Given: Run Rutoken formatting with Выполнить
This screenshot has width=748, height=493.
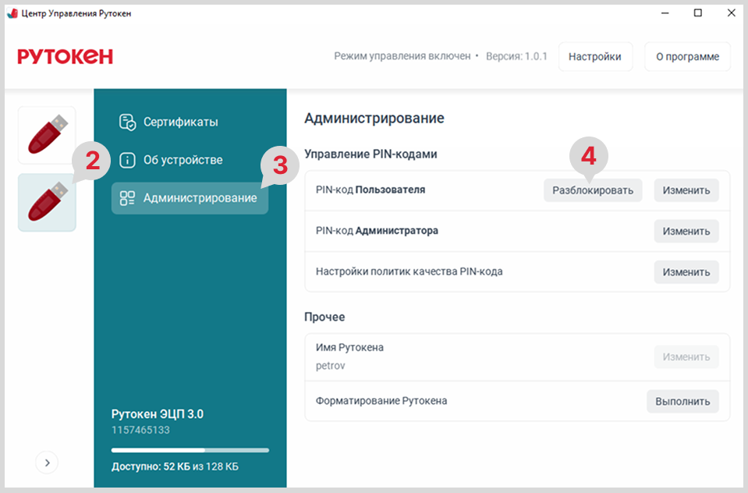Looking at the screenshot, I should point(682,401).
